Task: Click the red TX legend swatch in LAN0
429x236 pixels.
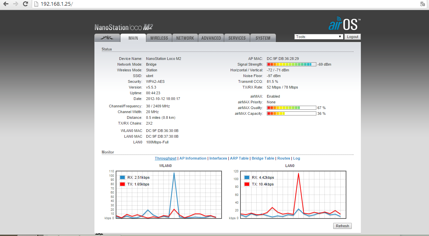Action: coord(247,184)
